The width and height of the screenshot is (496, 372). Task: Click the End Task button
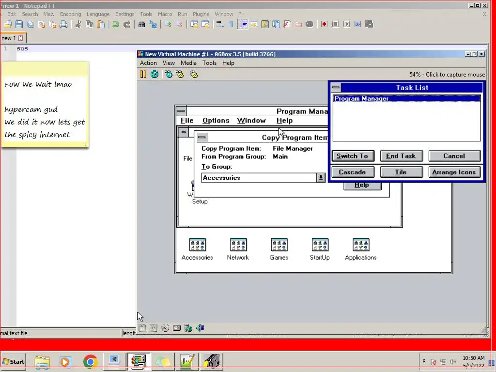[401, 156]
